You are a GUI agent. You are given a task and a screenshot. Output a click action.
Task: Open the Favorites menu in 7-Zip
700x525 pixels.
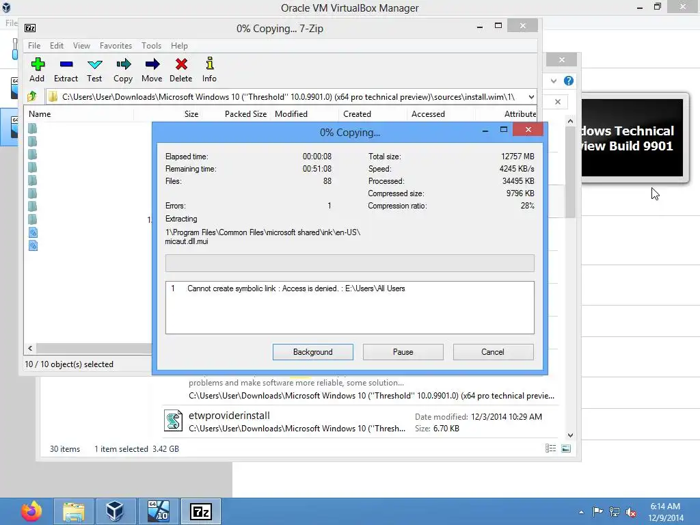coord(116,46)
